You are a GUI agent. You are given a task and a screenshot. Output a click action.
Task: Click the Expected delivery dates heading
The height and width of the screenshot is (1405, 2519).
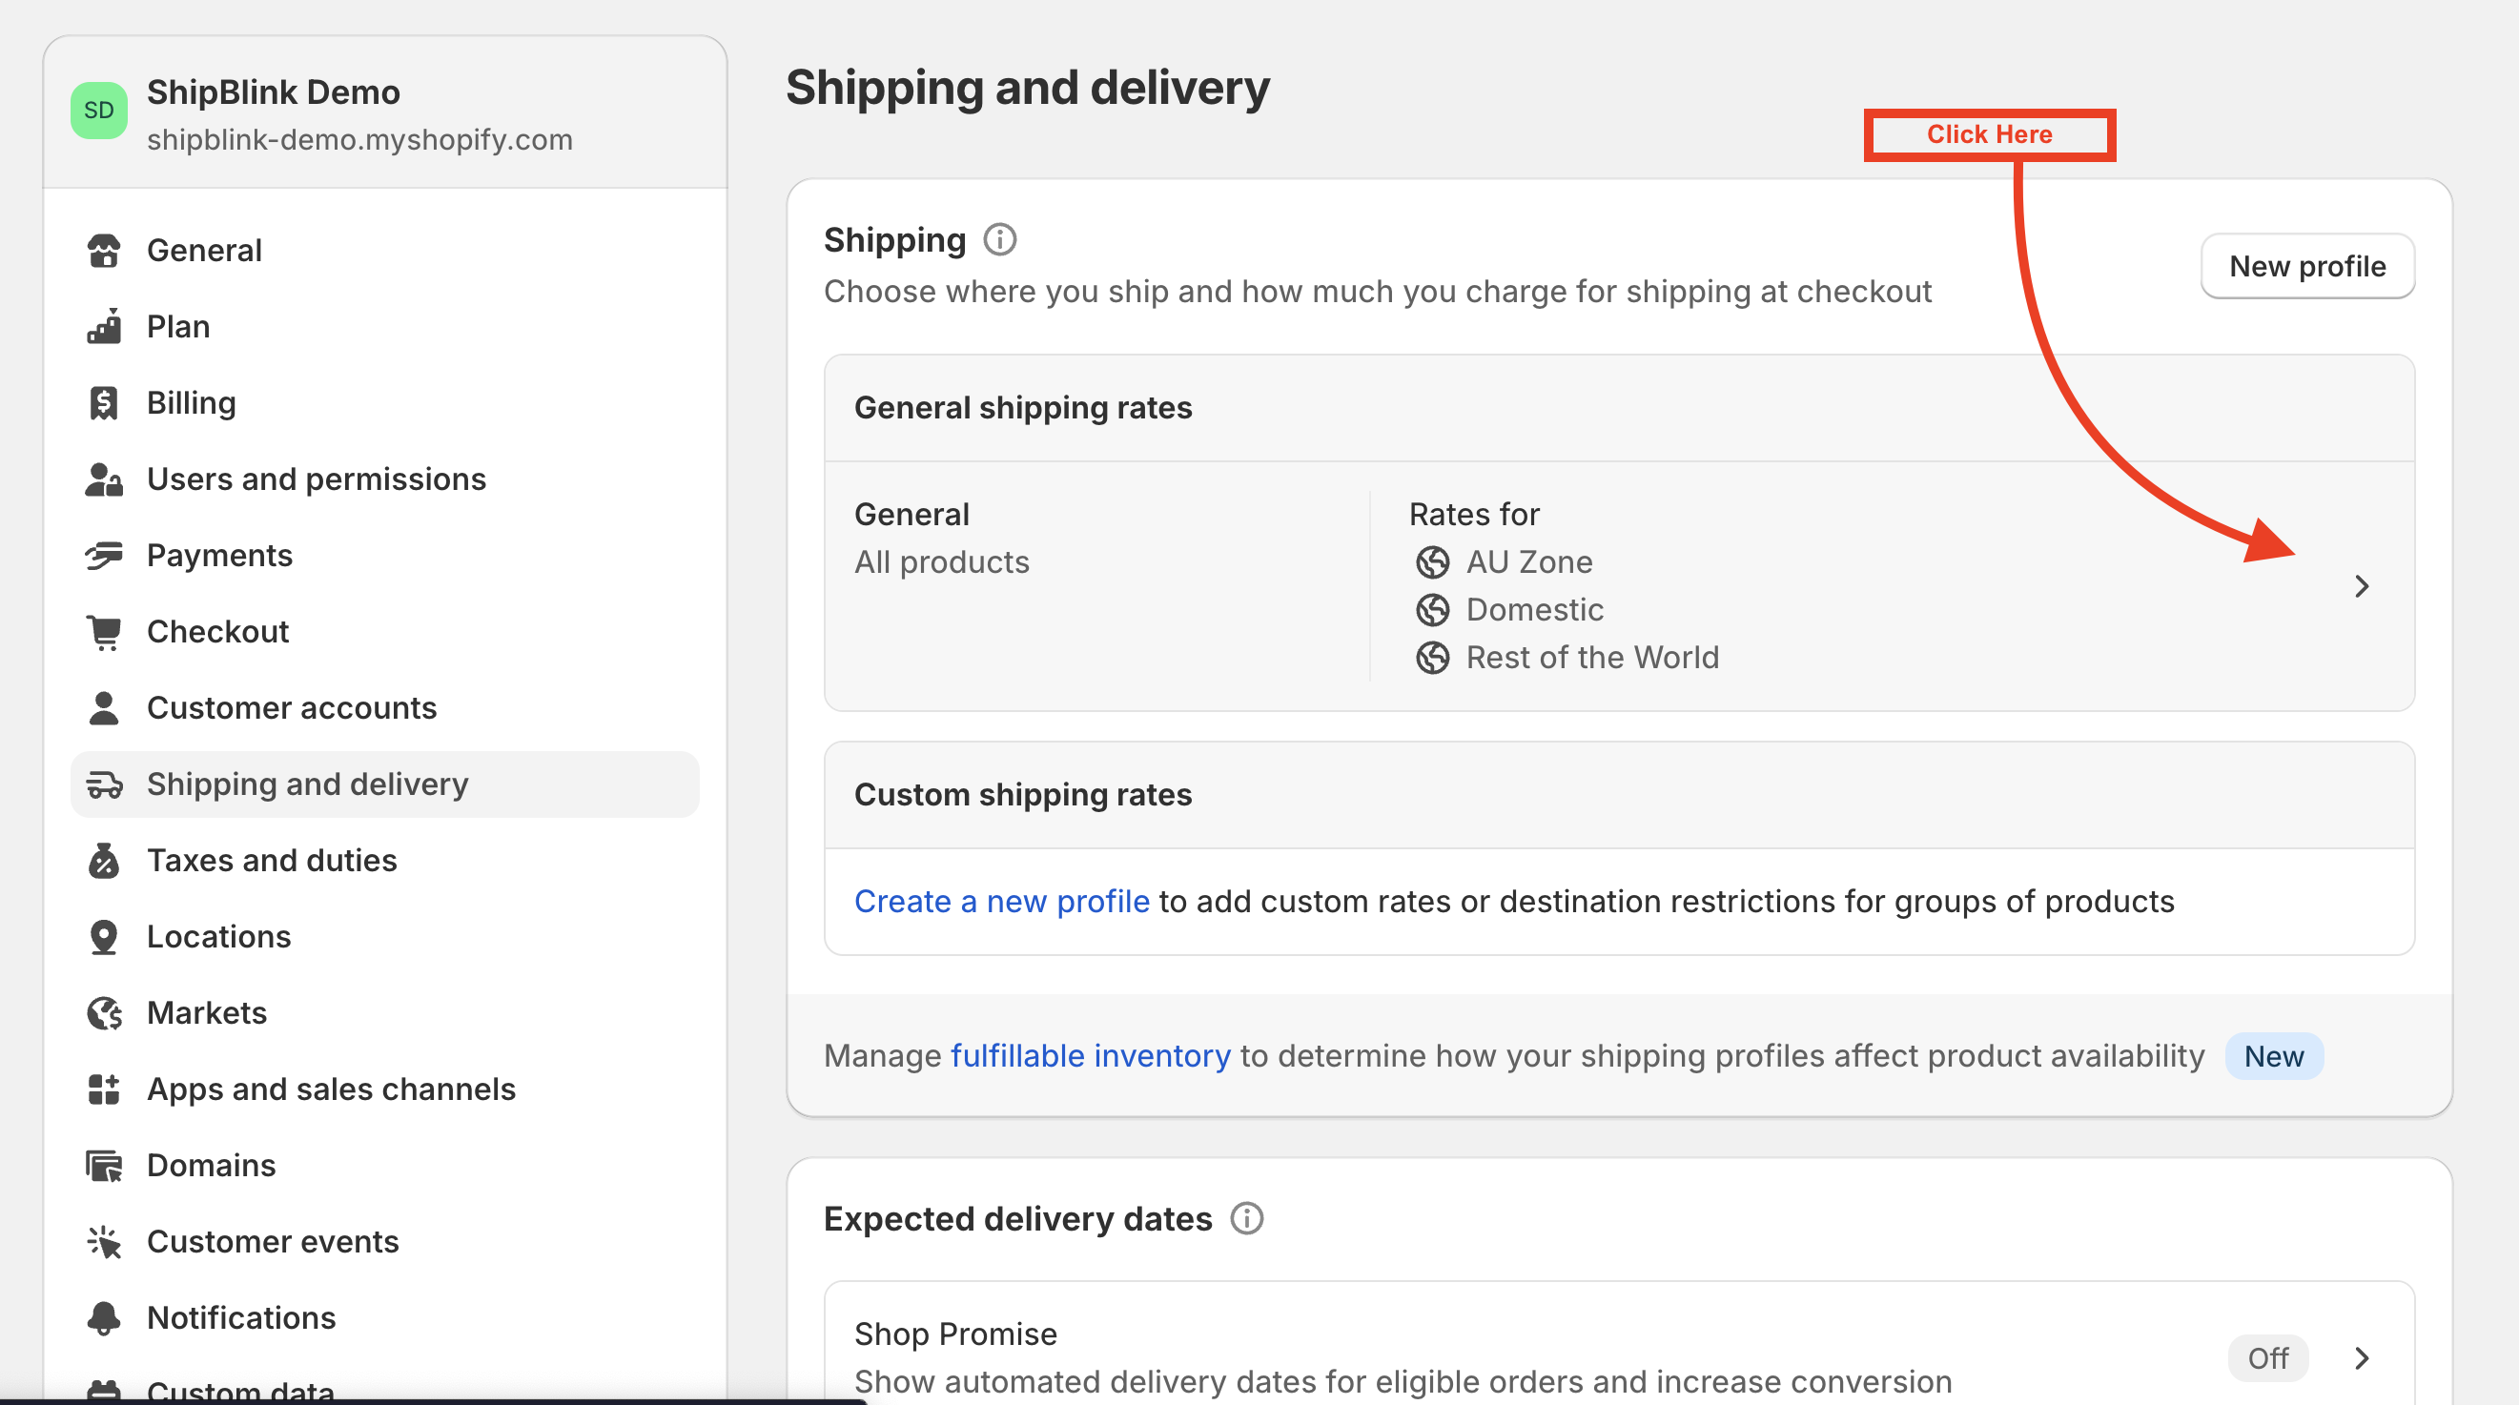click(x=1017, y=1219)
